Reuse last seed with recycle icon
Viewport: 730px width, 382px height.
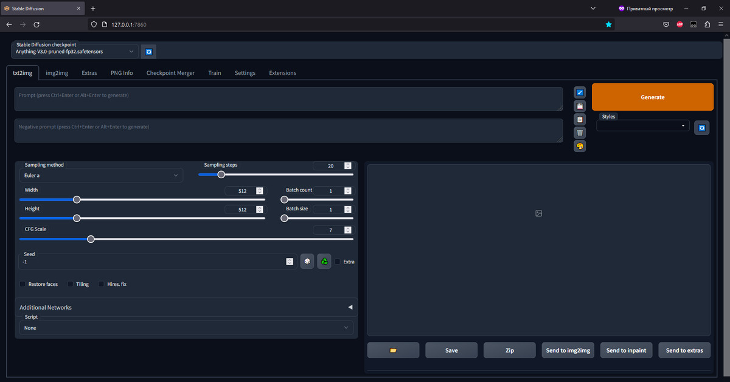[324, 262]
